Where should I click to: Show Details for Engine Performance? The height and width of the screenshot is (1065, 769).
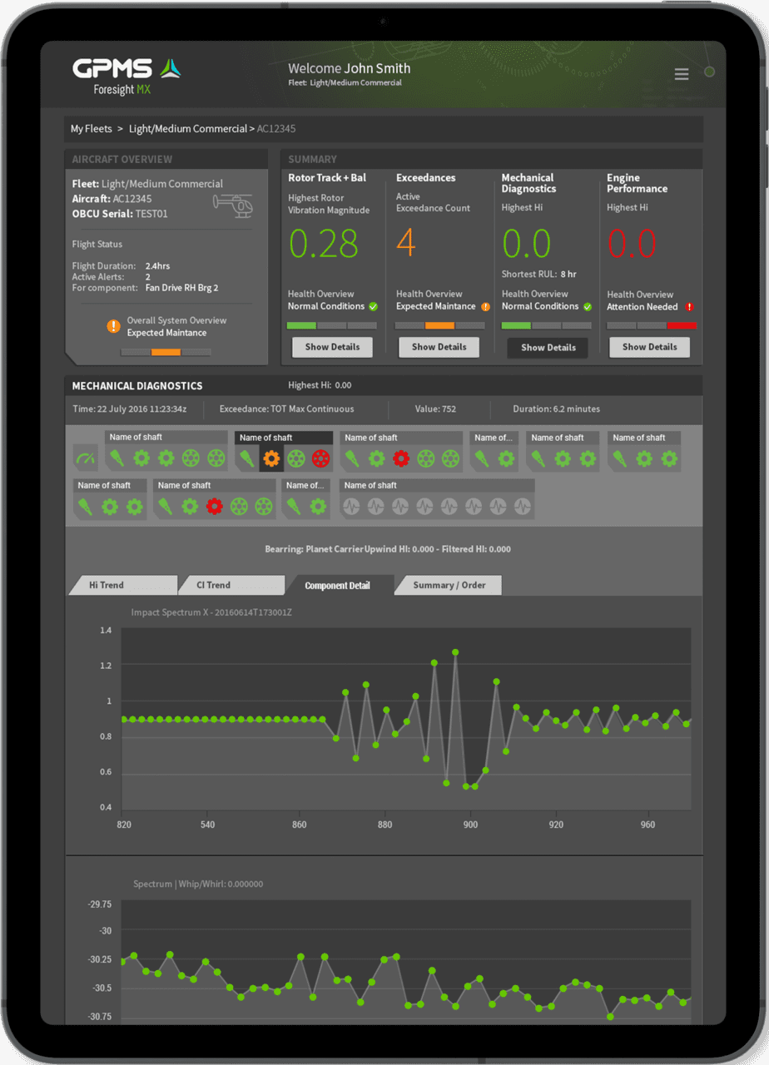(649, 347)
